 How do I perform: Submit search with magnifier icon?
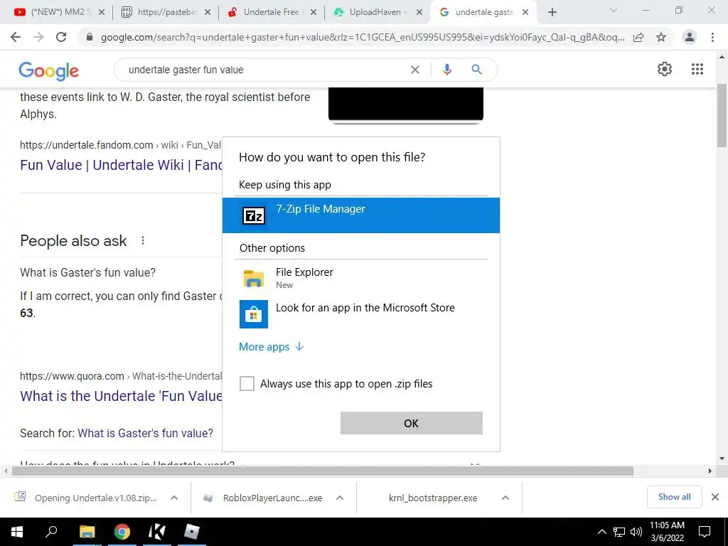pyautogui.click(x=476, y=70)
